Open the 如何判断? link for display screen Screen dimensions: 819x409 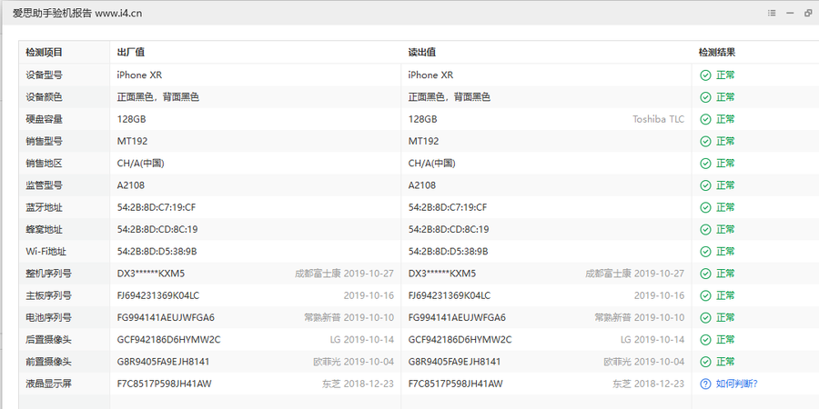pyautogui.click(x=736, y=384)
